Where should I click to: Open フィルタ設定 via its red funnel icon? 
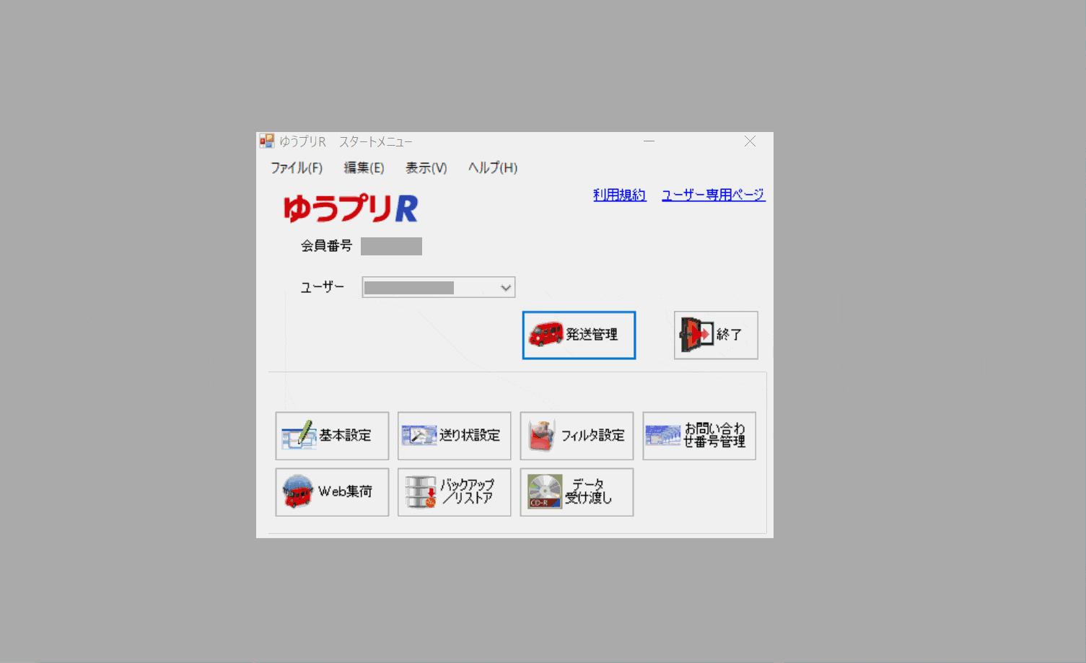541,436
